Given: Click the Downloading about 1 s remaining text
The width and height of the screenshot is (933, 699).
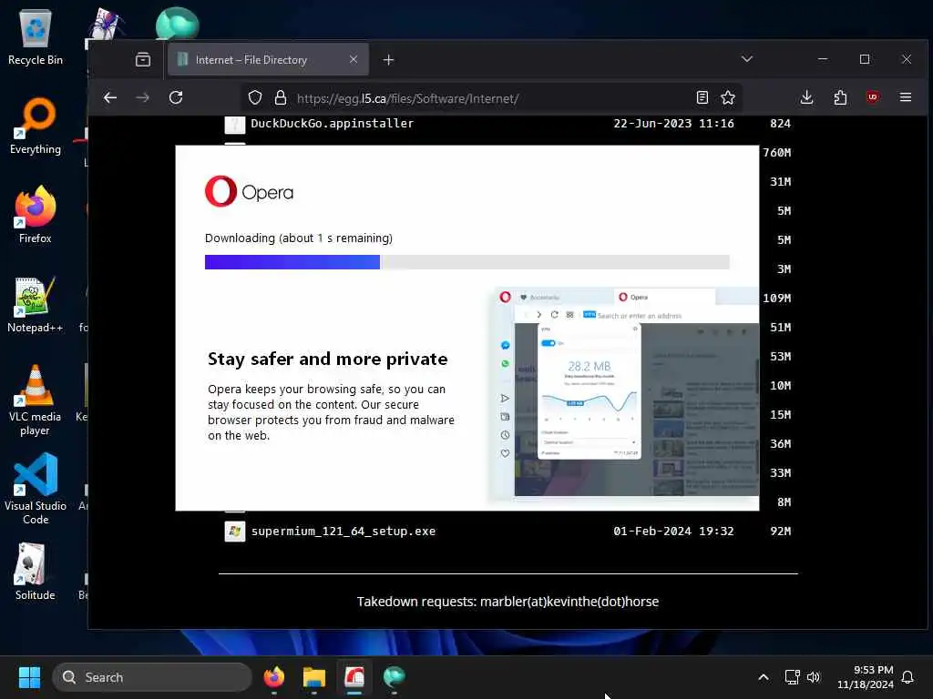Looking at the screenshot, I should (x=299, y=238).
